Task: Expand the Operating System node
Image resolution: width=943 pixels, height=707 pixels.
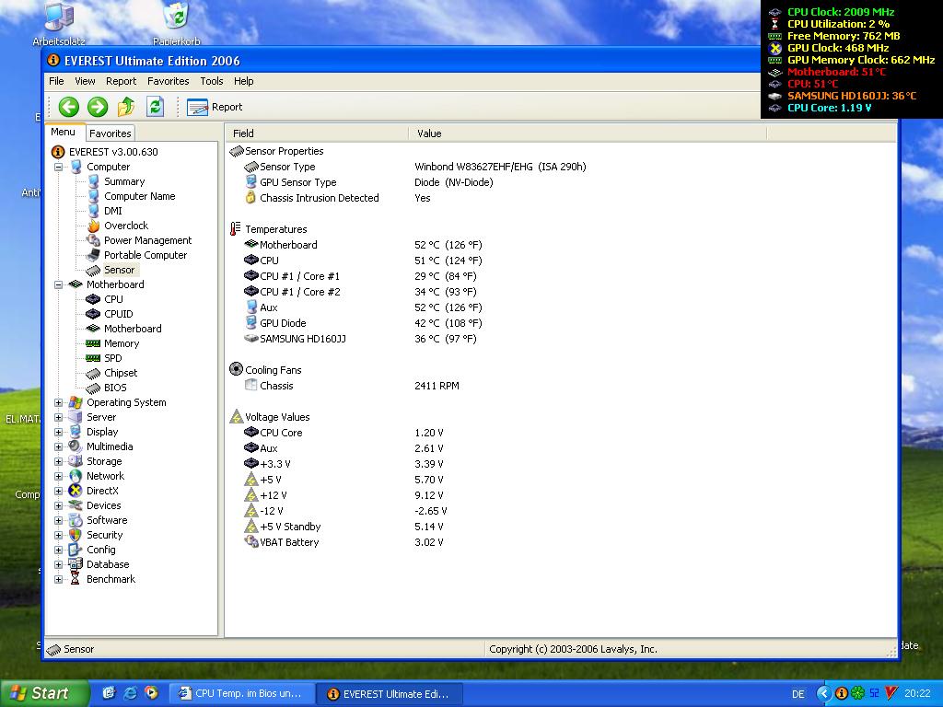Action: point(58,403)
